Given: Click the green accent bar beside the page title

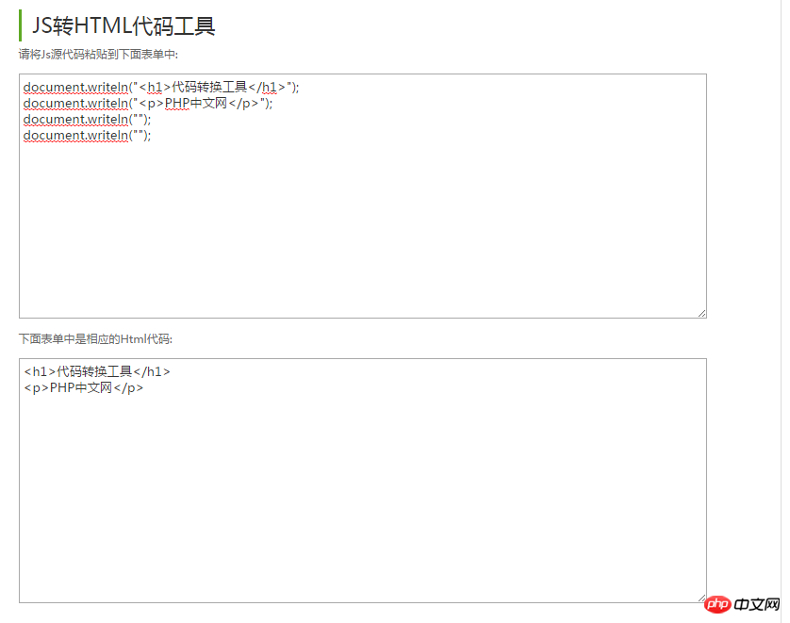Looking at the screenshot, I should click(x=20, y=25).
